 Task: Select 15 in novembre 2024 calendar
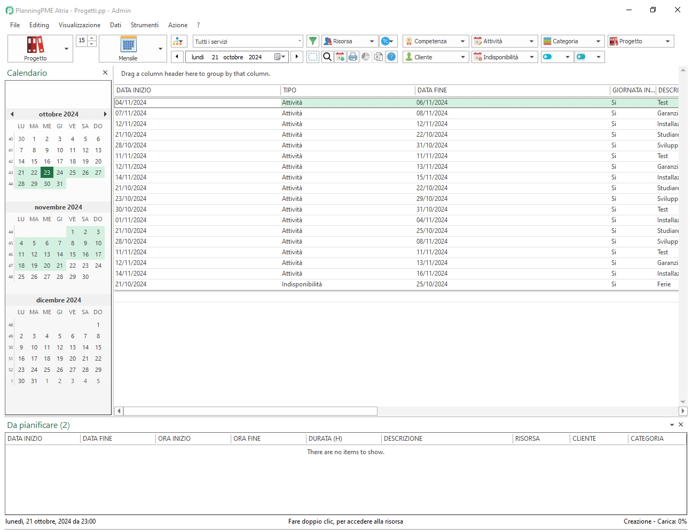click(73, 254)
